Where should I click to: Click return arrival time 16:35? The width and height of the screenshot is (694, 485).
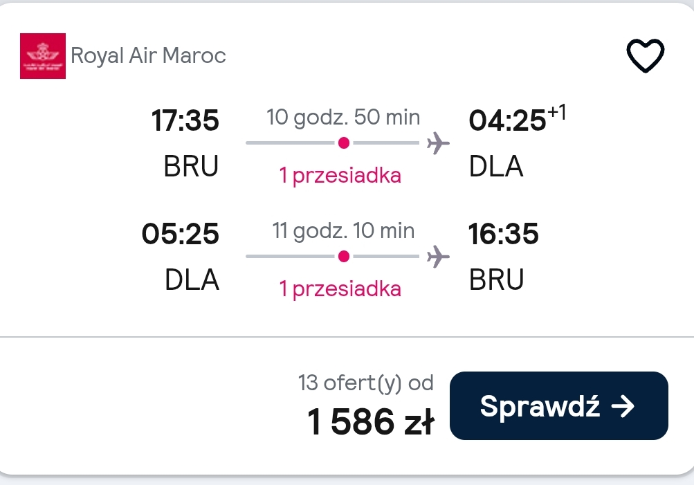pyautogui.click(x=504, y=234)
